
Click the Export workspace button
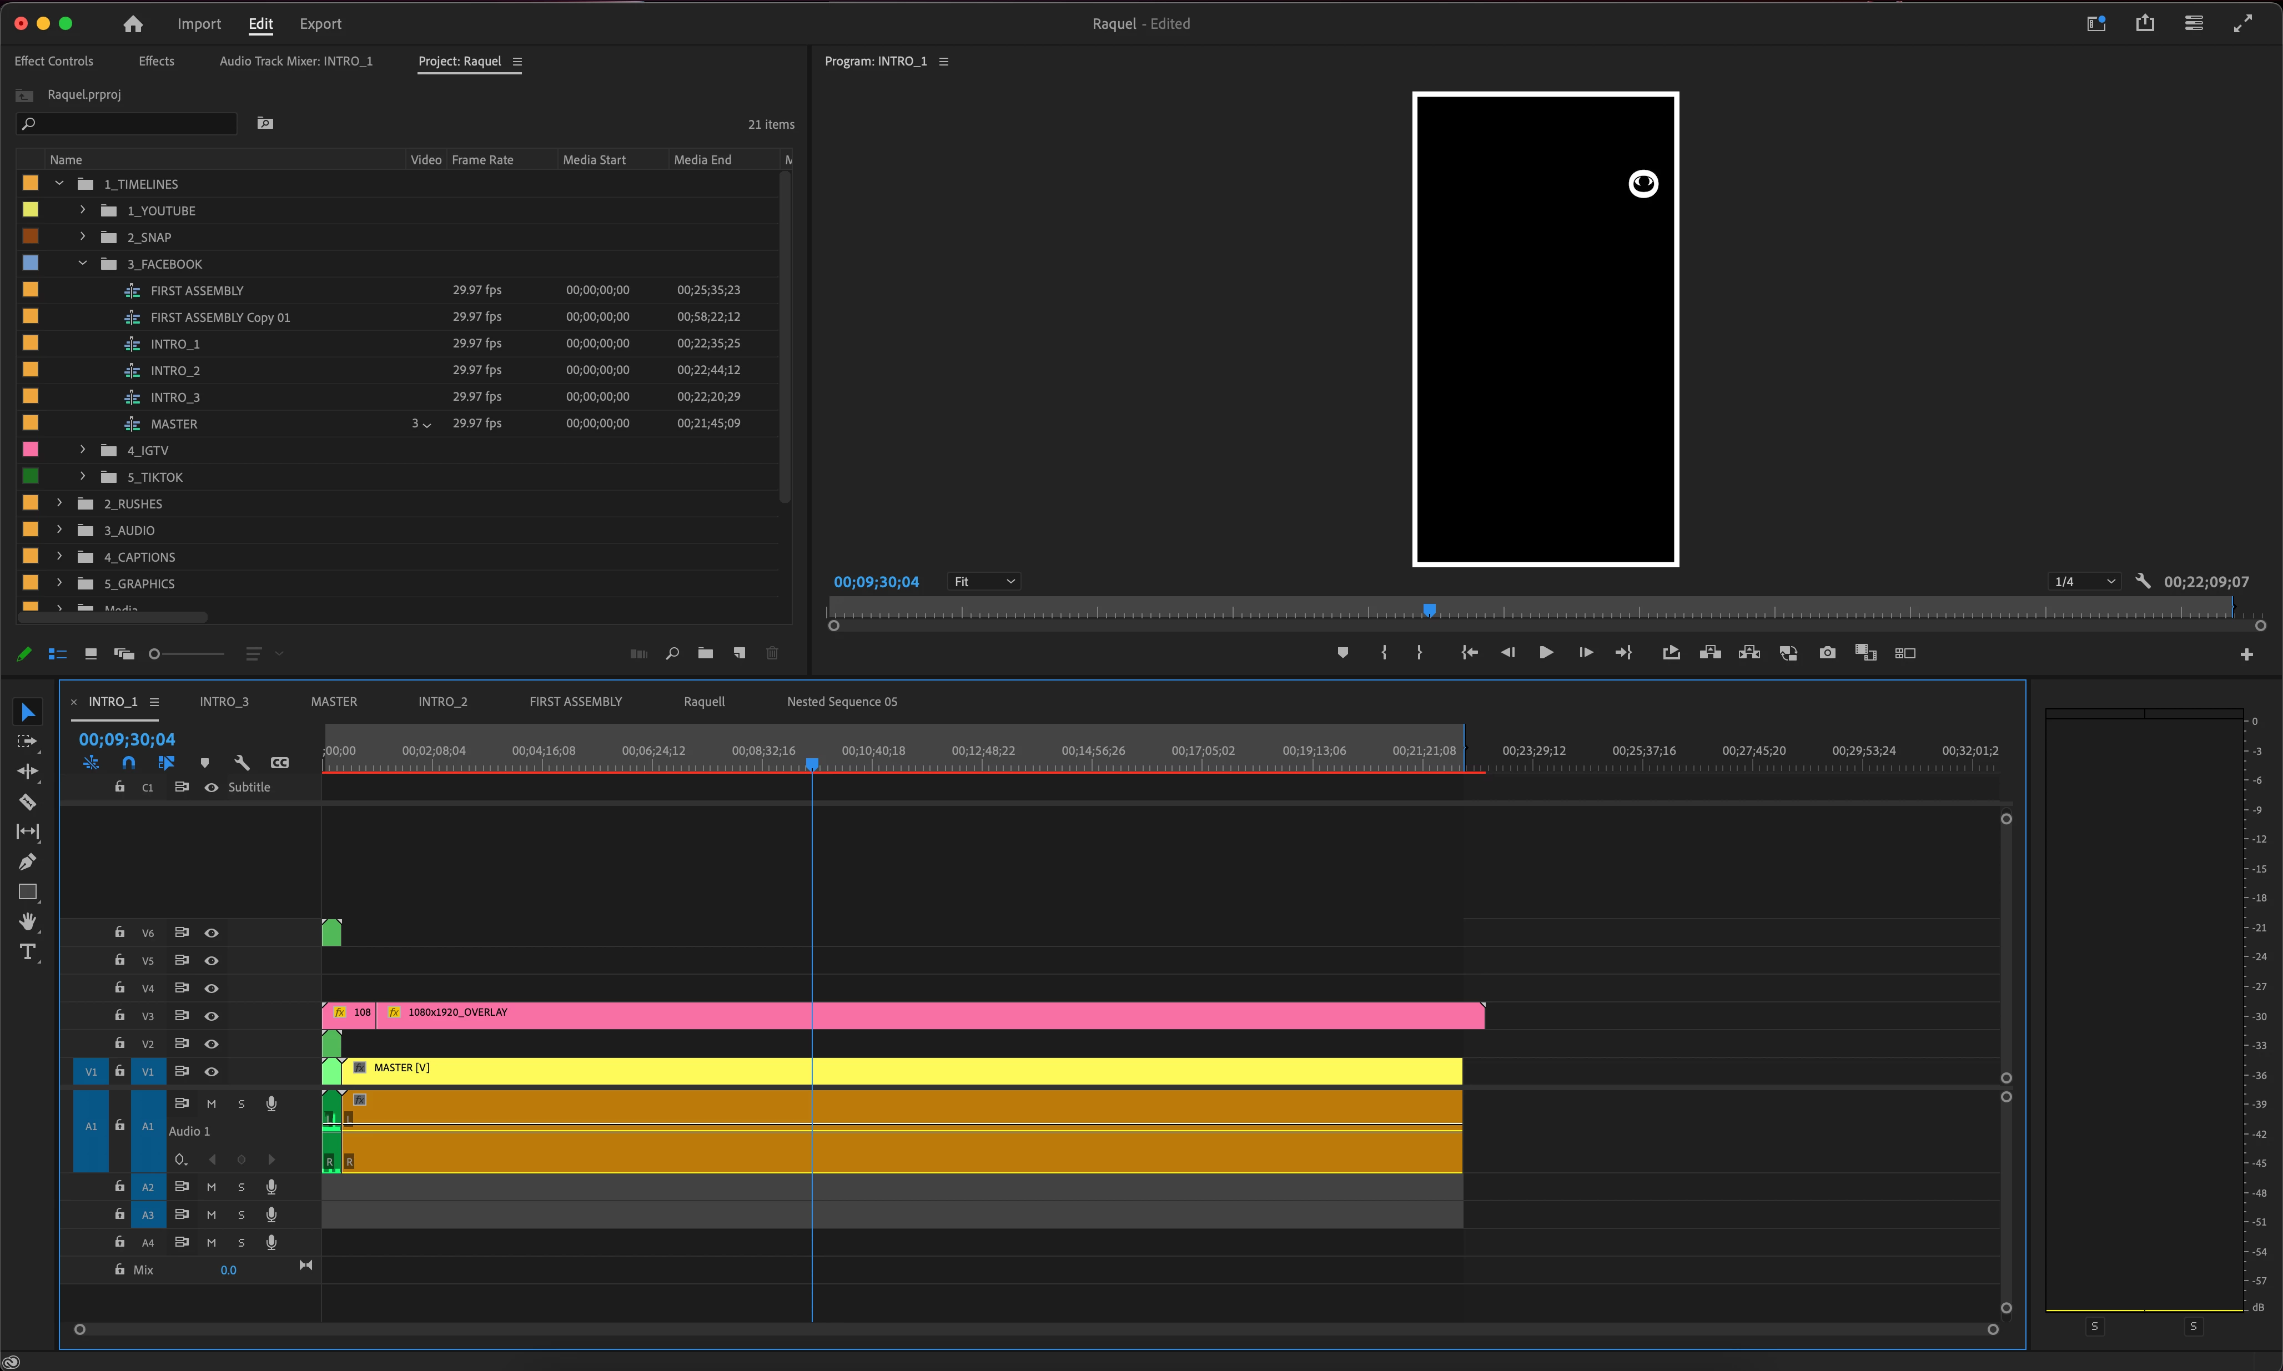coord(320,24)
